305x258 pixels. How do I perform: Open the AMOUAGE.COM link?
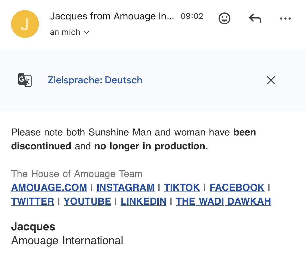point(49,187)
